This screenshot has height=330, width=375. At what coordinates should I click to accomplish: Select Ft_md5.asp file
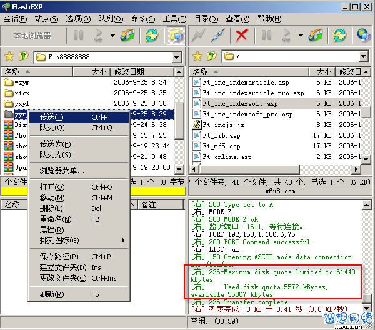coord(216,146)
